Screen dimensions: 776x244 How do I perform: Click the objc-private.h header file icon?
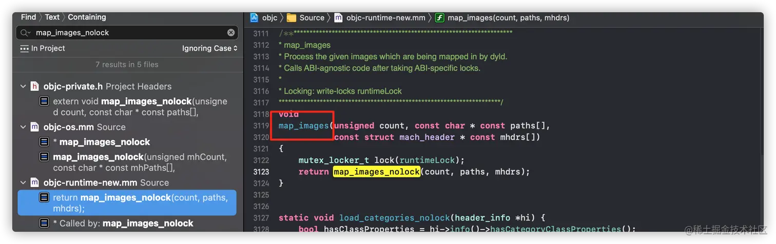point(34,86)
